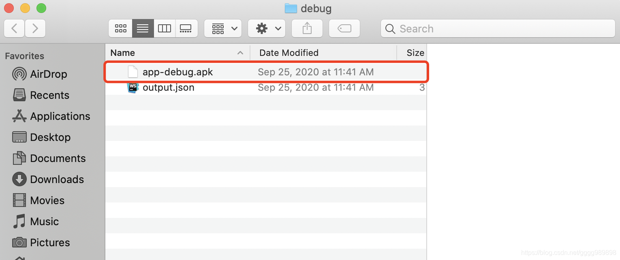620x260 pixels.
Task: Open Movies in the sidebar
Action: pyautogui.click(x=38, y=200)
